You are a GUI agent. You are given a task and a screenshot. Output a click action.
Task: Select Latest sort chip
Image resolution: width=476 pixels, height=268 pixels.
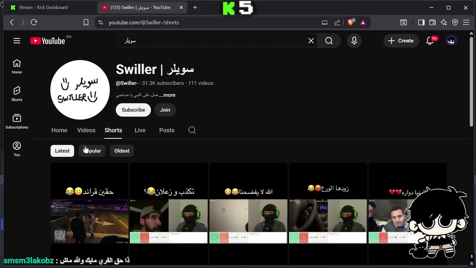pyautogui.click(x=62, y=151)
